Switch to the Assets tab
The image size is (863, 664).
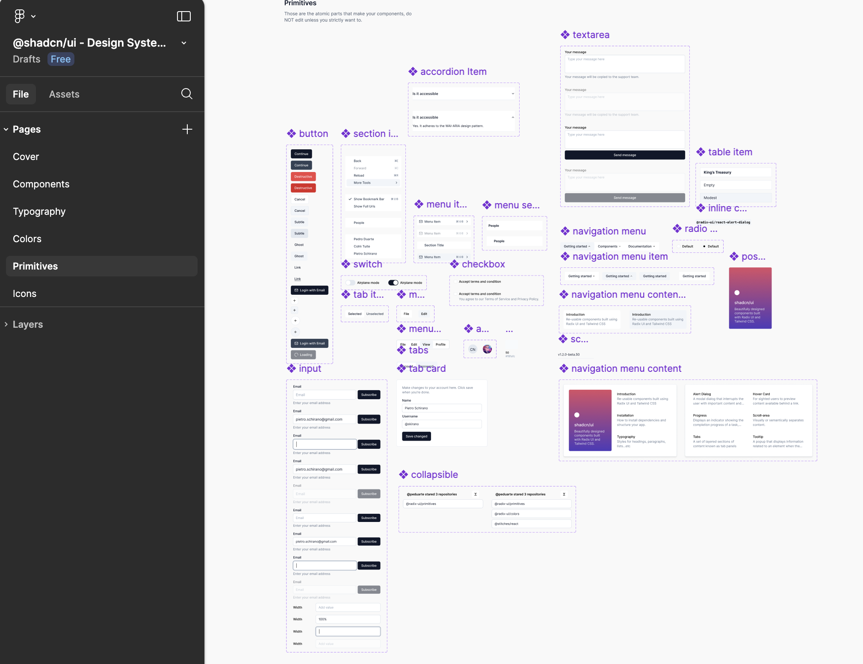tap(64, 94)
